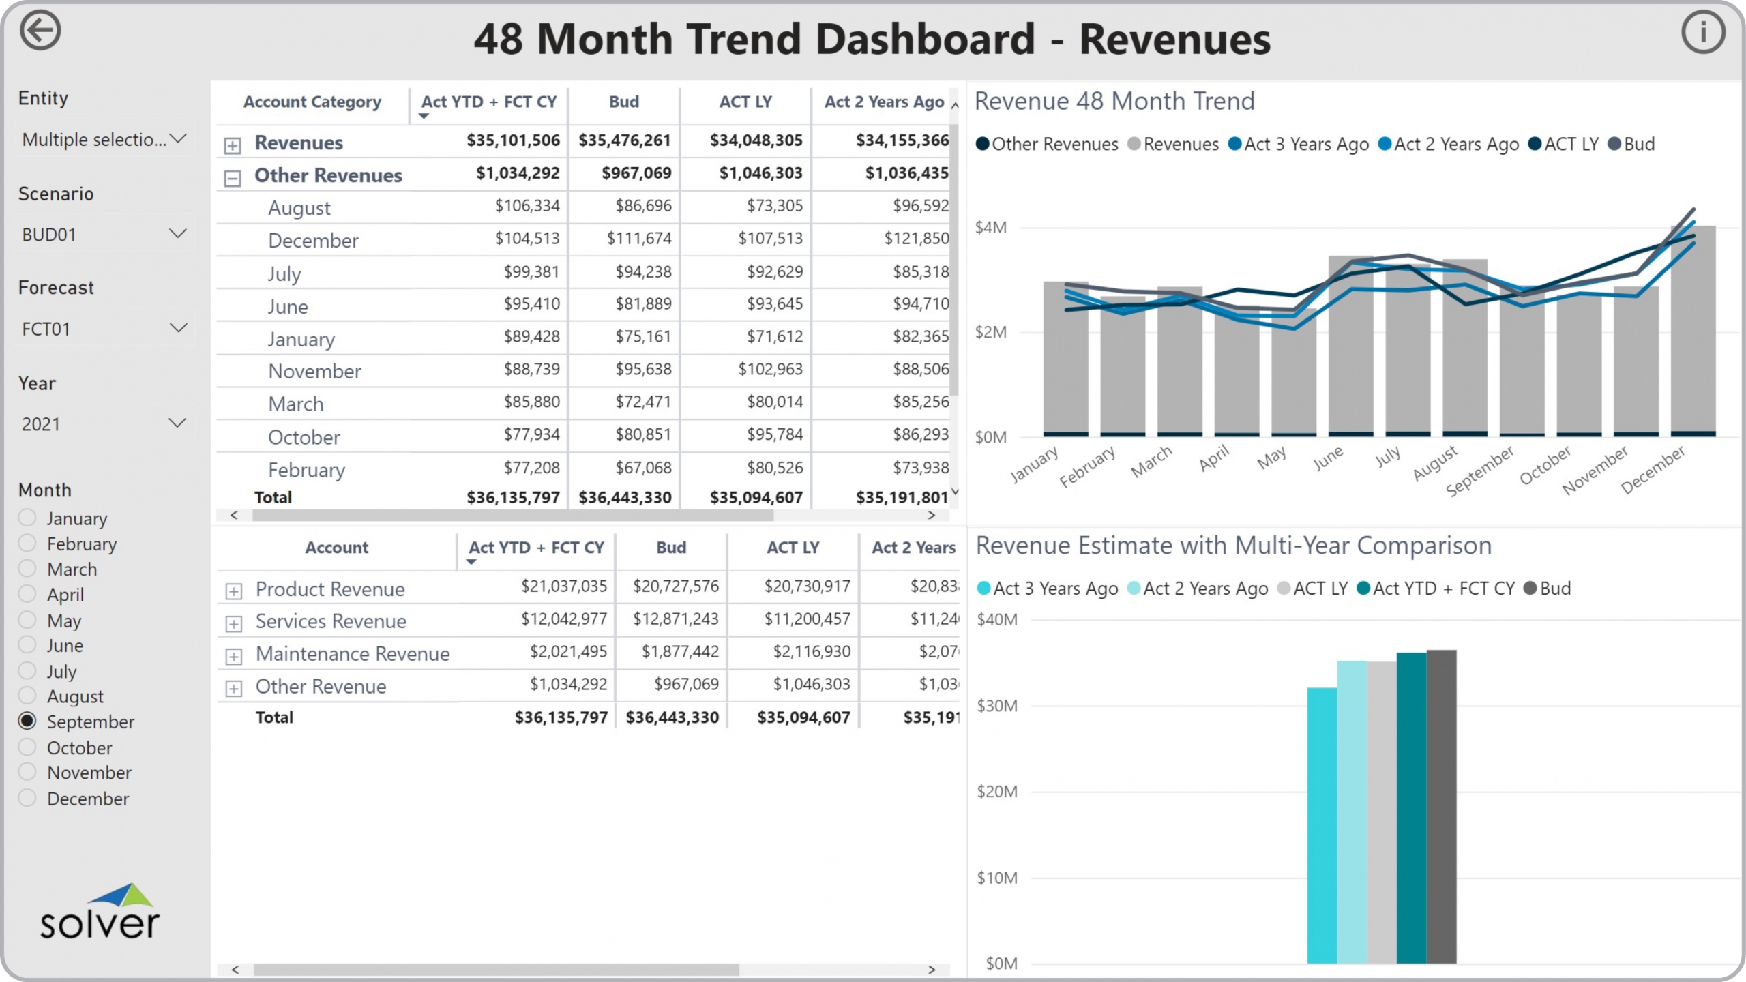
Task: Click the Account Category column header
Action: pyautogui.click(x=312, y=102)
